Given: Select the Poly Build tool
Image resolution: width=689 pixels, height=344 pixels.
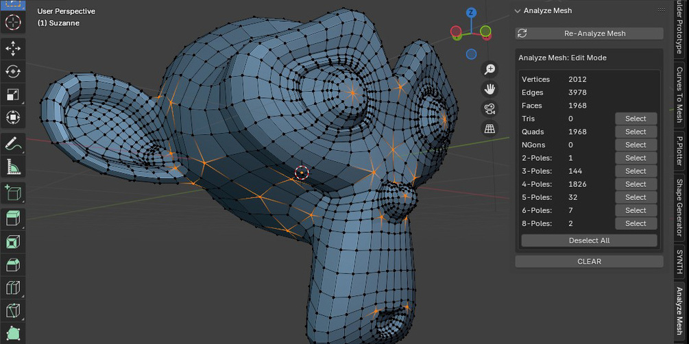Looking at the screenshot, I should [13, 334].
